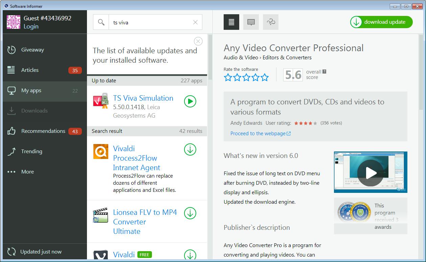The width and height of the screenshot is (426, 262).
Task: Open Proceed to the webpage link
Action: point(260,134)
